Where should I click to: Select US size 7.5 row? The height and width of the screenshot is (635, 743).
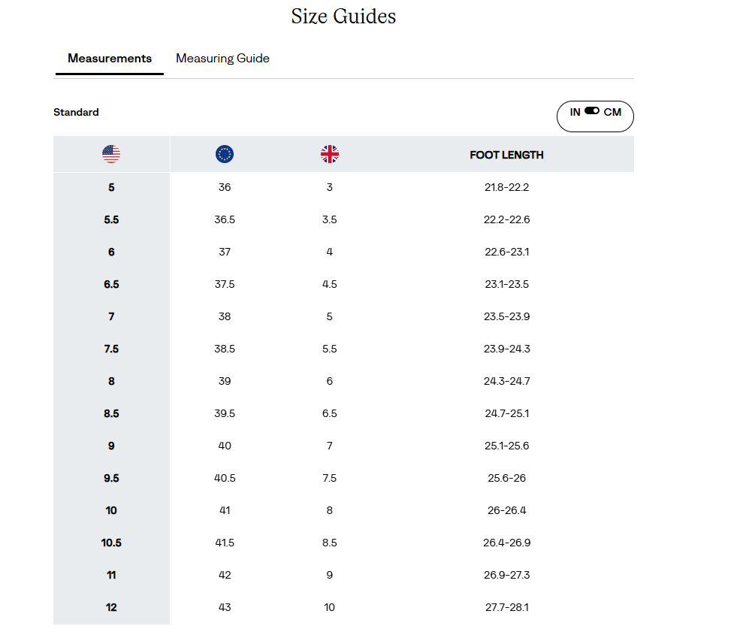(x=343, y=349)
